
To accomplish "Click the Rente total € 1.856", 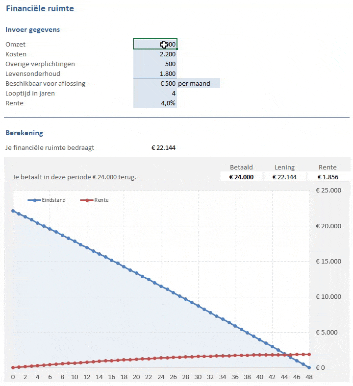I will [328, 177].
